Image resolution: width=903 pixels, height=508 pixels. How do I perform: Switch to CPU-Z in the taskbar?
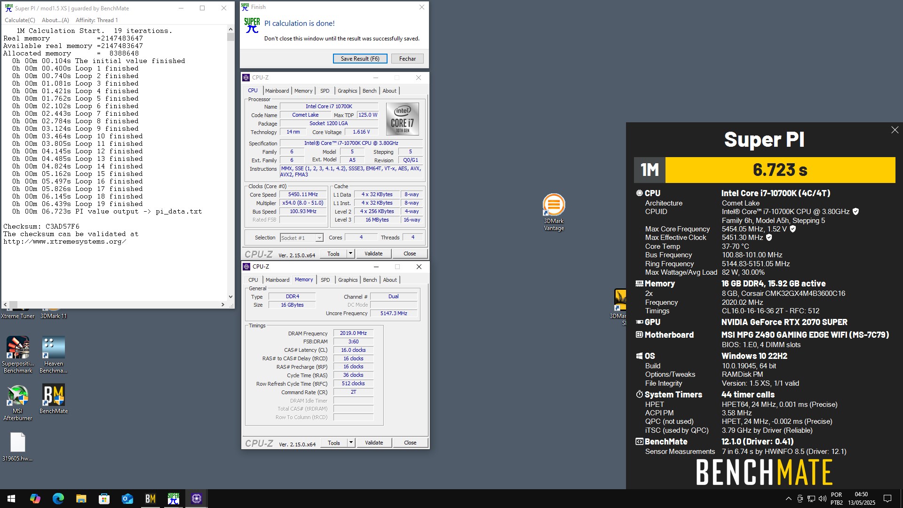click(196, 499)
